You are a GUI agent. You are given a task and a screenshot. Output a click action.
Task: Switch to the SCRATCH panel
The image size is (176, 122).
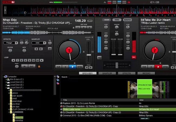[x=128, y=20]
